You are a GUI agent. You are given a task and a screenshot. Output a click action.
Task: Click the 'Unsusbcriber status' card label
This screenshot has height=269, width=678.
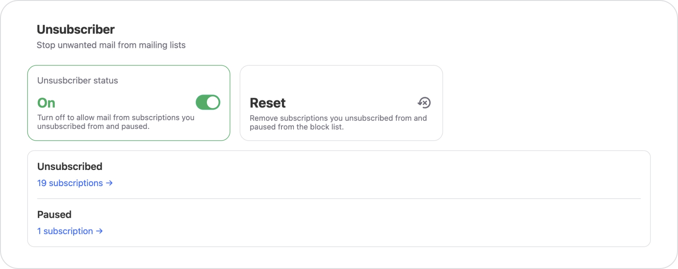pos(77,81)
